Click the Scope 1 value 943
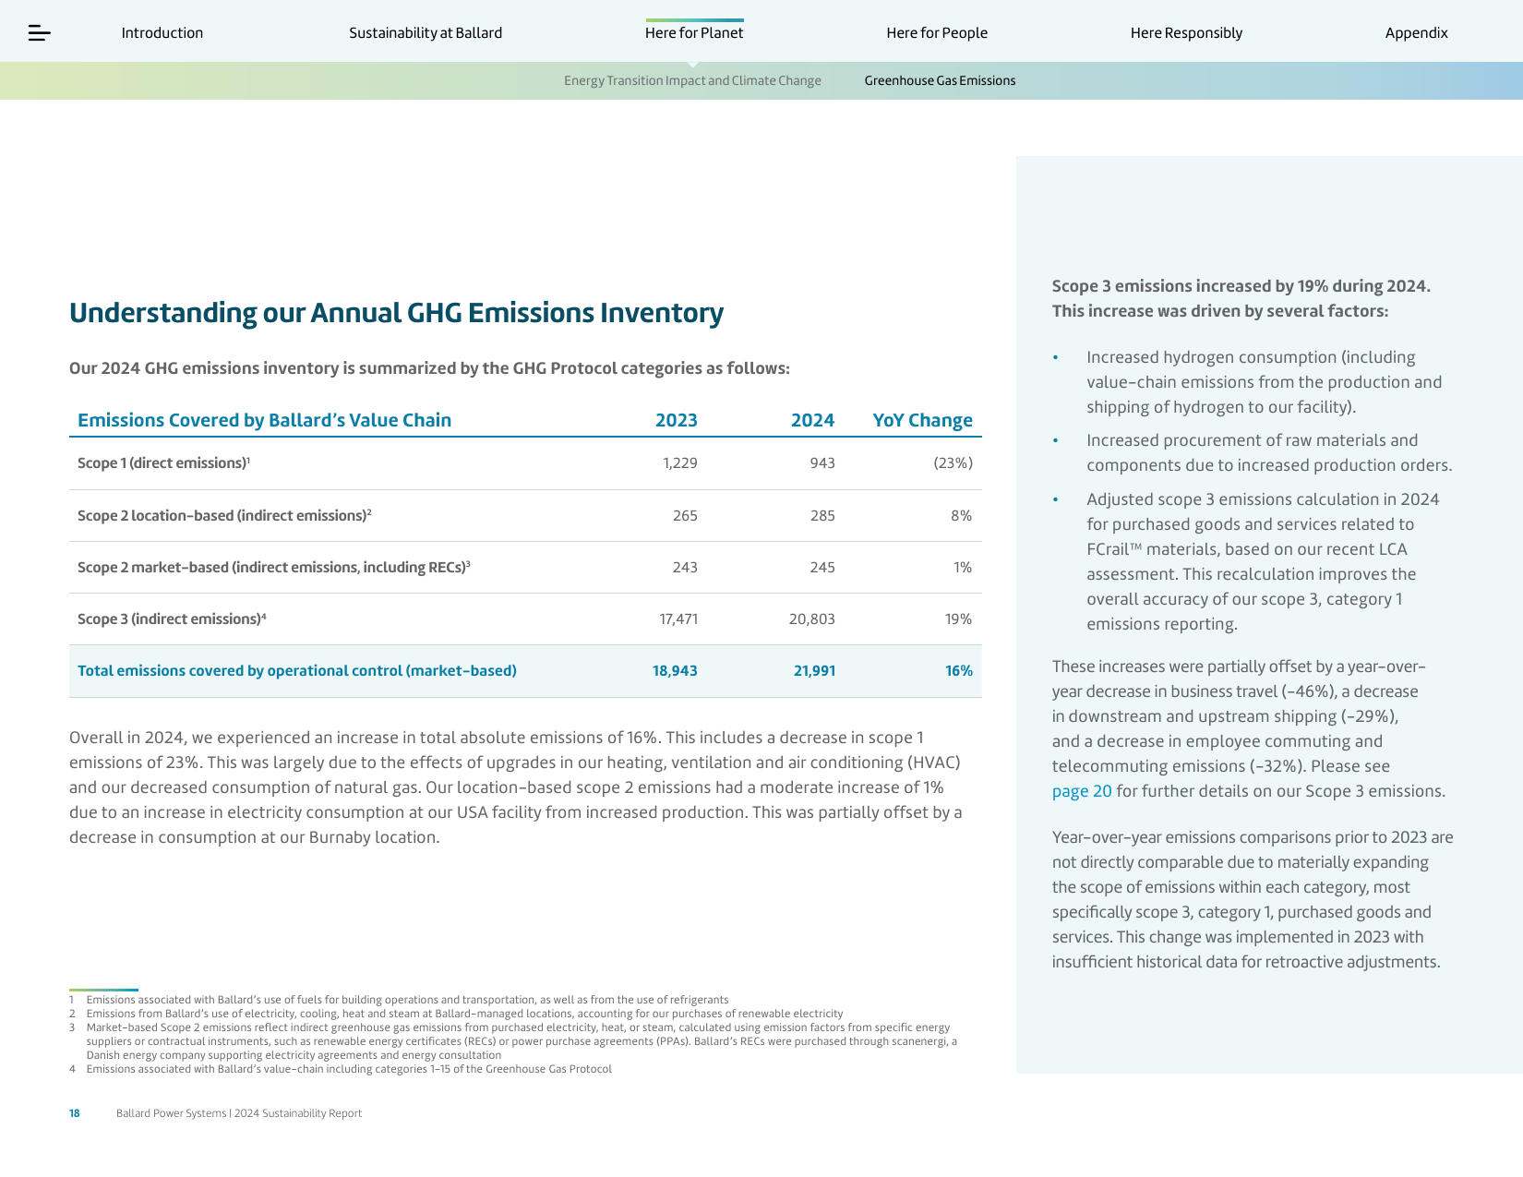The image size is (1523, 1177). [822, 462]
